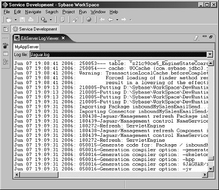Image resolution: width=219 pixels, height=190 pixels.
Task: Select the MyAppServer tab
Action: [x=27, y=47]
